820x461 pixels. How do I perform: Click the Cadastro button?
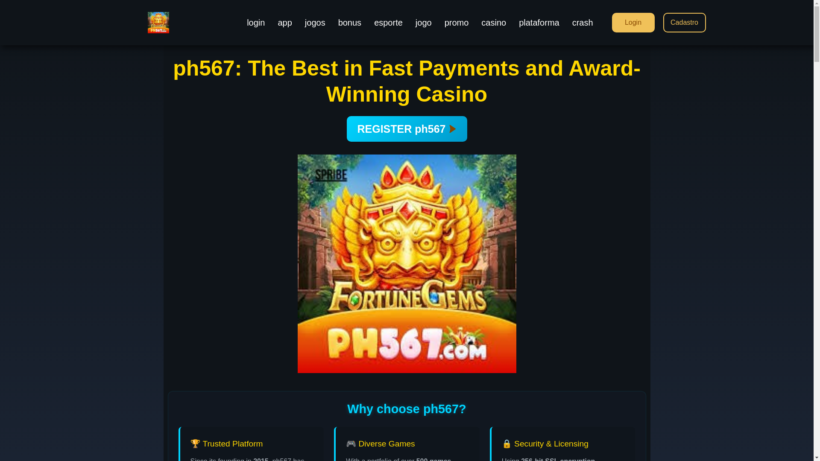[684, 23]
